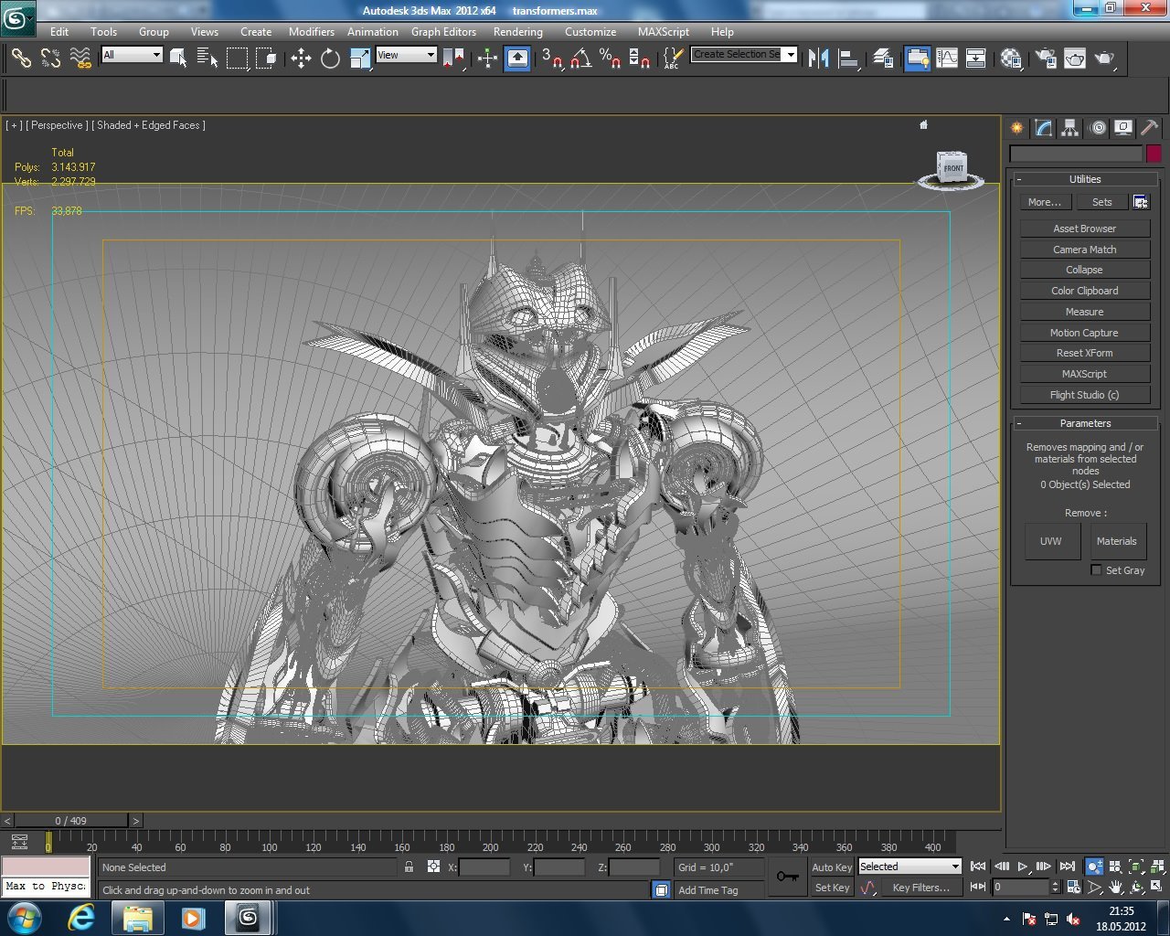The width and height of the screenshot is (1170, 936).
Task: Enable the Set Gray checkbox
Action: [1096, 570]
